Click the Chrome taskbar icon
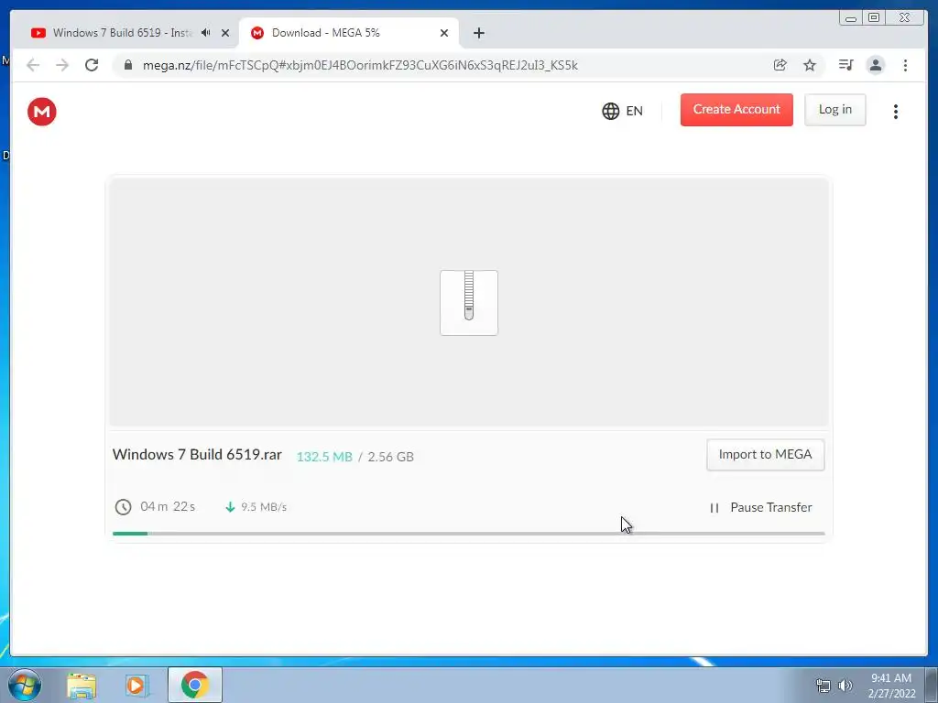 (195, 685)
